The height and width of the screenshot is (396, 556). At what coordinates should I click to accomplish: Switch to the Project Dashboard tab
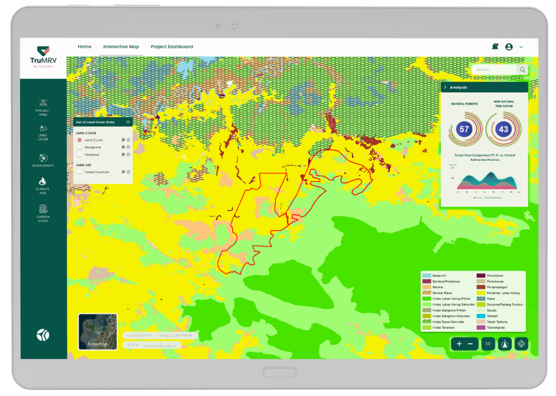click(171, 47)
